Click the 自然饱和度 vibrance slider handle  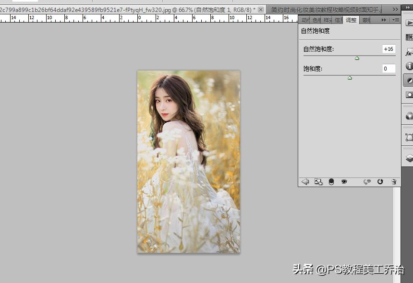click(x=357, y=58)
